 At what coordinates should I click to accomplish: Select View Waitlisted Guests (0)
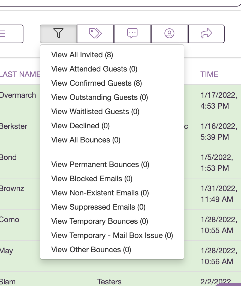click(x=95, y=112)
